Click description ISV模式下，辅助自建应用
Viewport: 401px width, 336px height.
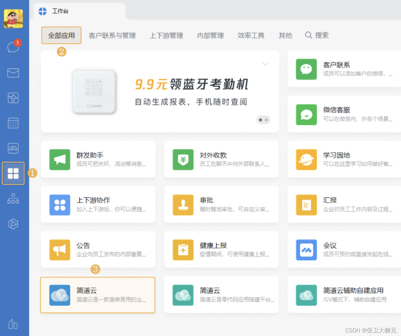pos(355,300)
